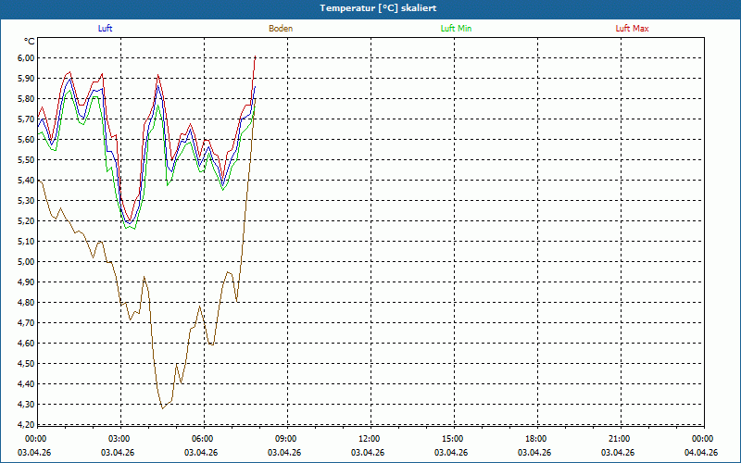Screen dimensions: 741x463
Task: Select the 4,70 y-axis tick label
Action: [25, 322]
